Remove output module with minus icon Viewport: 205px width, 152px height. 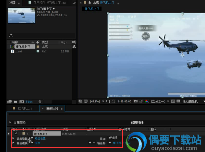tap(94, 143)
